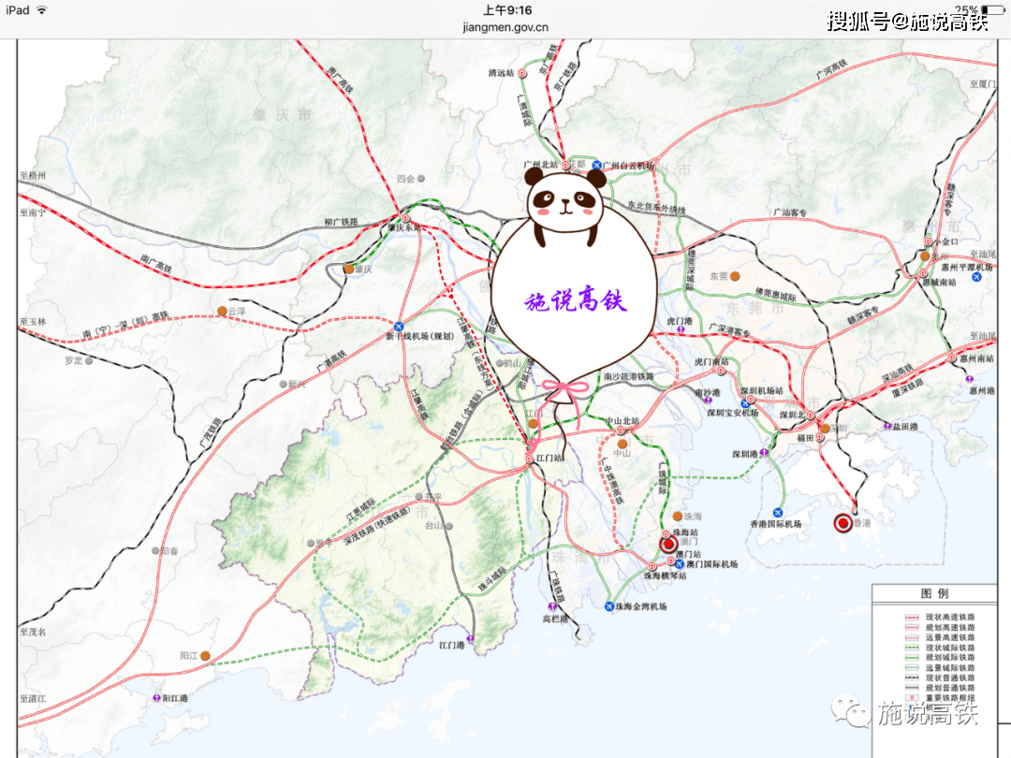Tap the jiangmen.gov.cn address bar
This screenshot has width=1011, height=758.
505,27
